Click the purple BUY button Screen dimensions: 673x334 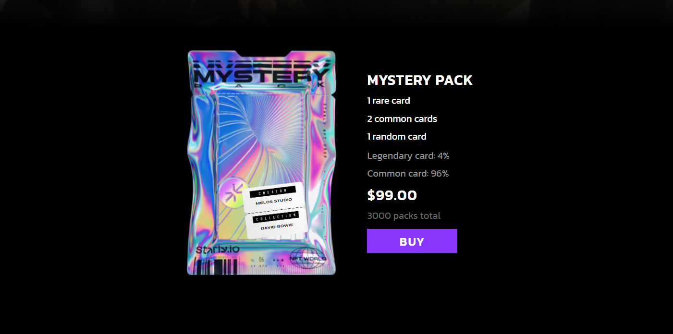(412, 241)
